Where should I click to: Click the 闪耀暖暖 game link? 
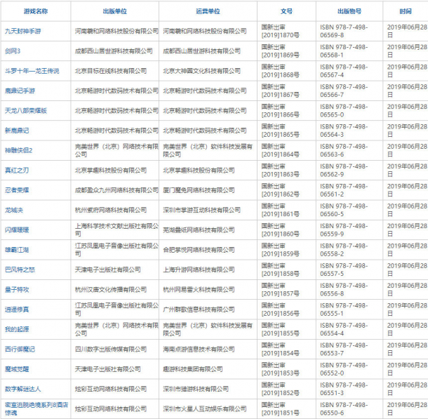point(17,230)
